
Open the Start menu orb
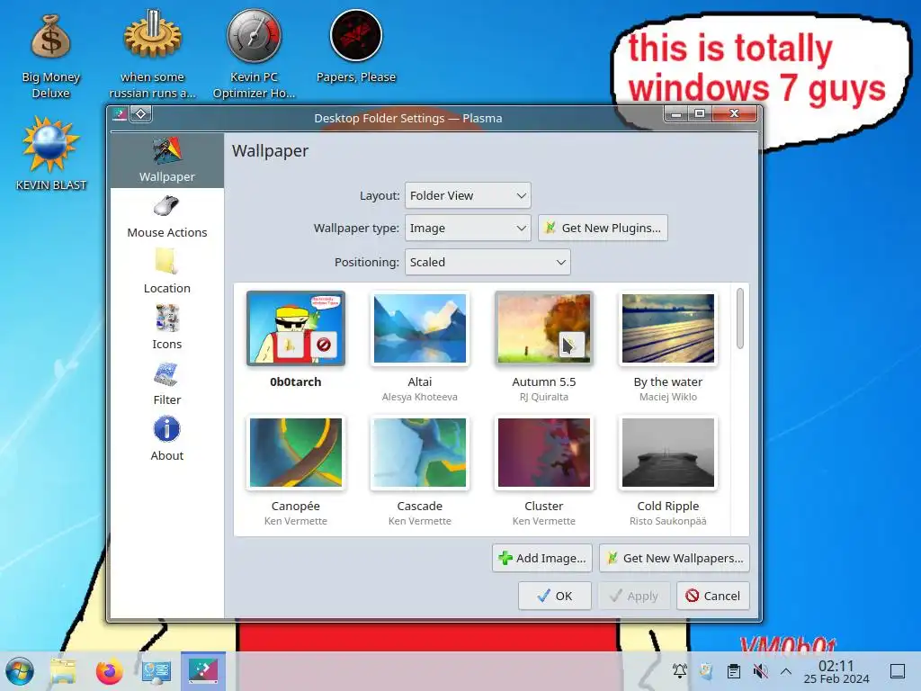20,671
